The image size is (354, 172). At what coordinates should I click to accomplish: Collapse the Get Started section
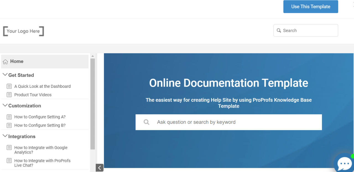point(5,75)
